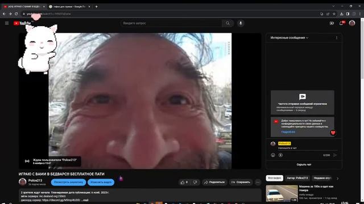The height and width of the screenshot is (204, 364).
Task: Click the video player area
Action: pos(140,101)
